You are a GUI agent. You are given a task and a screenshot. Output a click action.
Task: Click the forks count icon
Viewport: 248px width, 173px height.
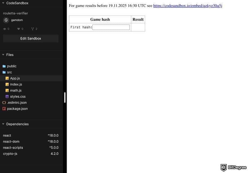point(33,29)
